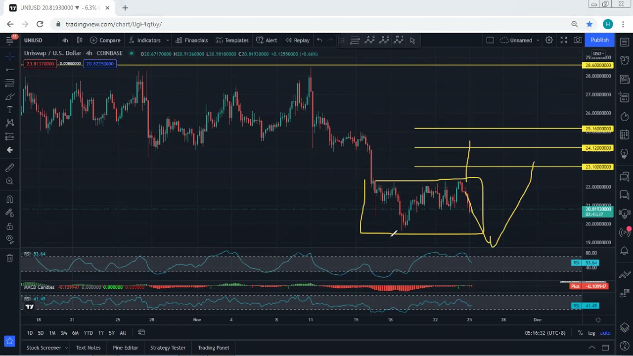Click the red sell price 20.81370000

coord(40,64)
